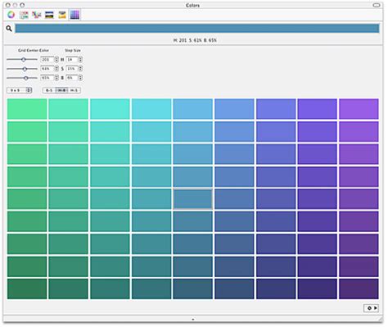
Task: Click the current blue color well bar
Action: (x=197, y=29)
